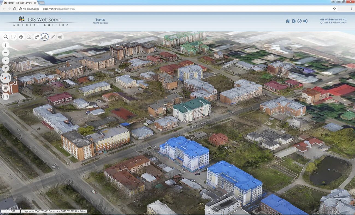Click the browser address bar
This screenshot has width=355, height=215.
177,9
